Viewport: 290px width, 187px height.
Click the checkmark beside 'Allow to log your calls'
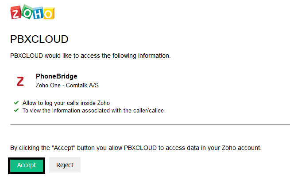click(16, 103)
